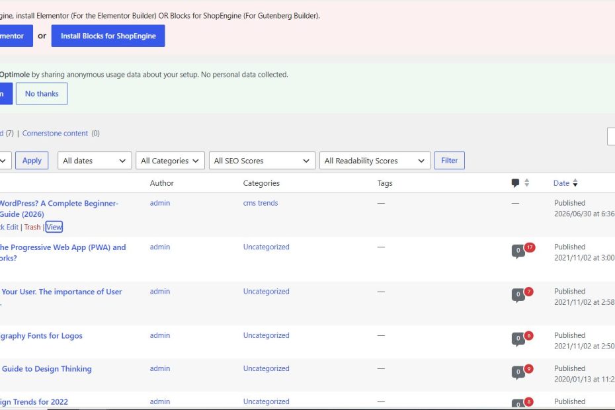Viewport: 615px width, 410px height.
Task: Open the Progressive Web App post
Action: 63,253
